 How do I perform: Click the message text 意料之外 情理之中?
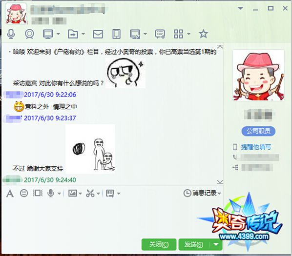[51, 107]
